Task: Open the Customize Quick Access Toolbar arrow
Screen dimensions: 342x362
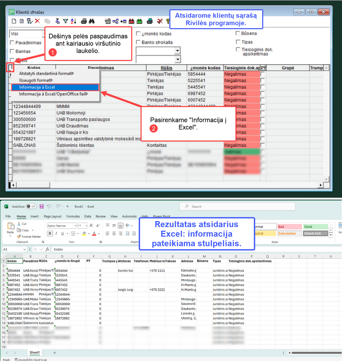Action: tap(67, 206)
